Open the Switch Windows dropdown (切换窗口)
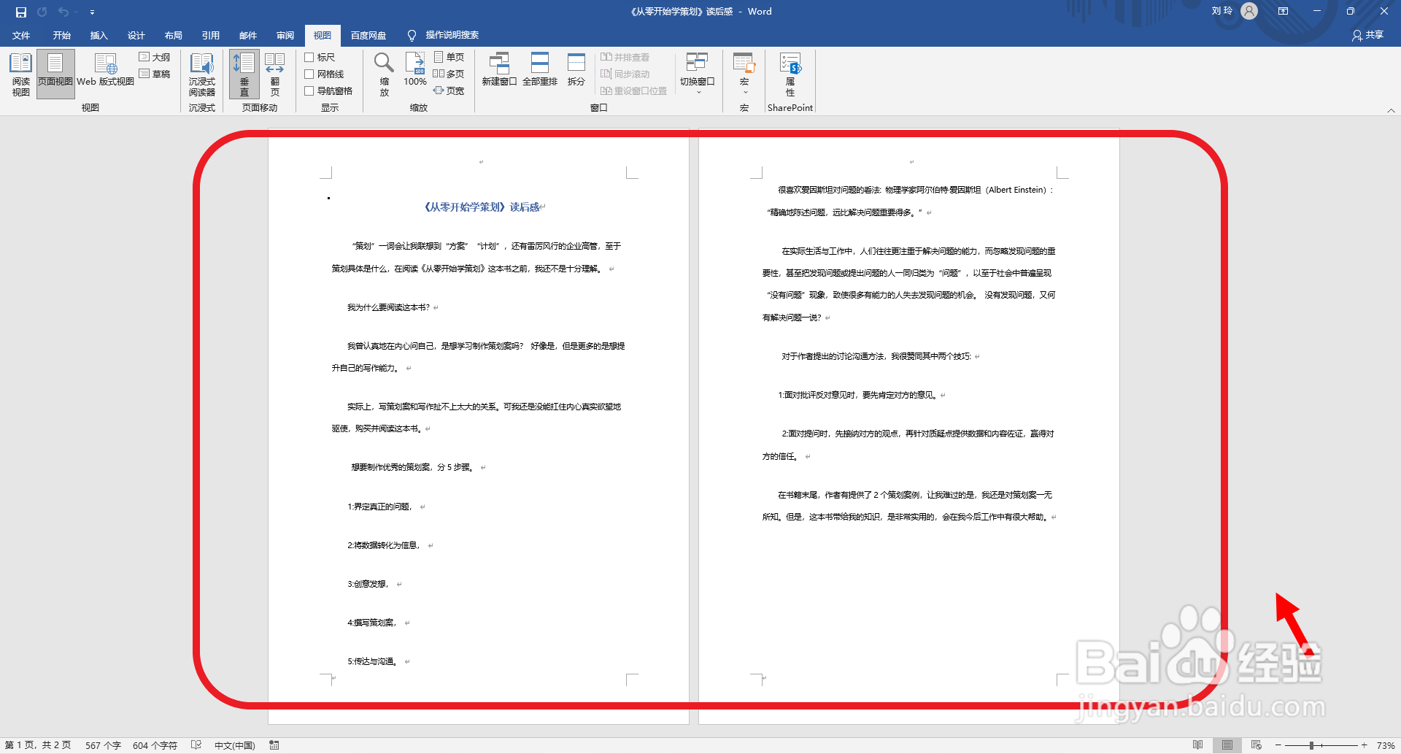This screenshot has height=754, width=1401. pos(698,74)
